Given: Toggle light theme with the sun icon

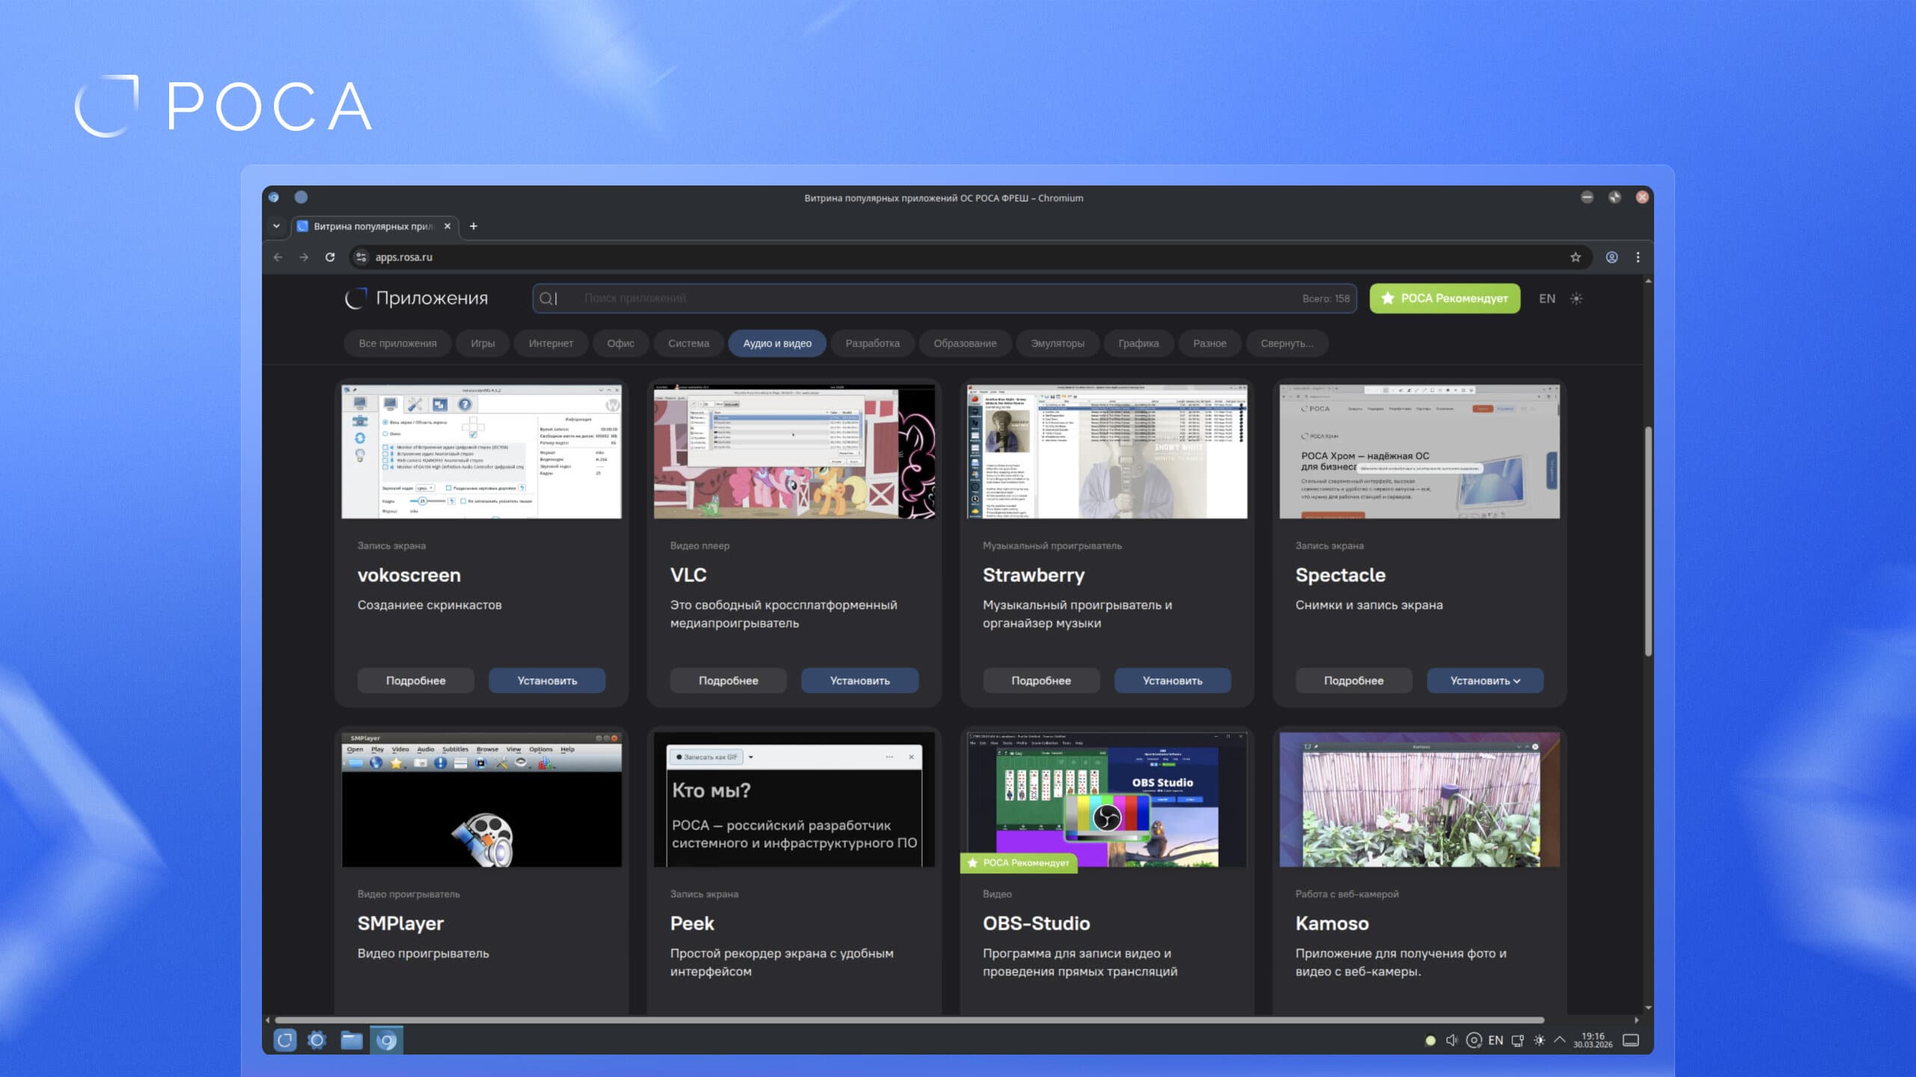Looking at the screenshot, I should pyautogui.click(x=1576, y=298).
